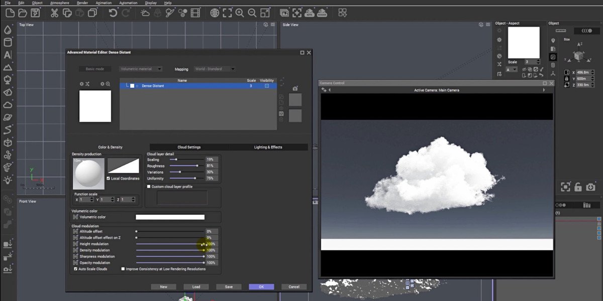
Task: Click the Save button in Material Editor
Action: [229, 287]
